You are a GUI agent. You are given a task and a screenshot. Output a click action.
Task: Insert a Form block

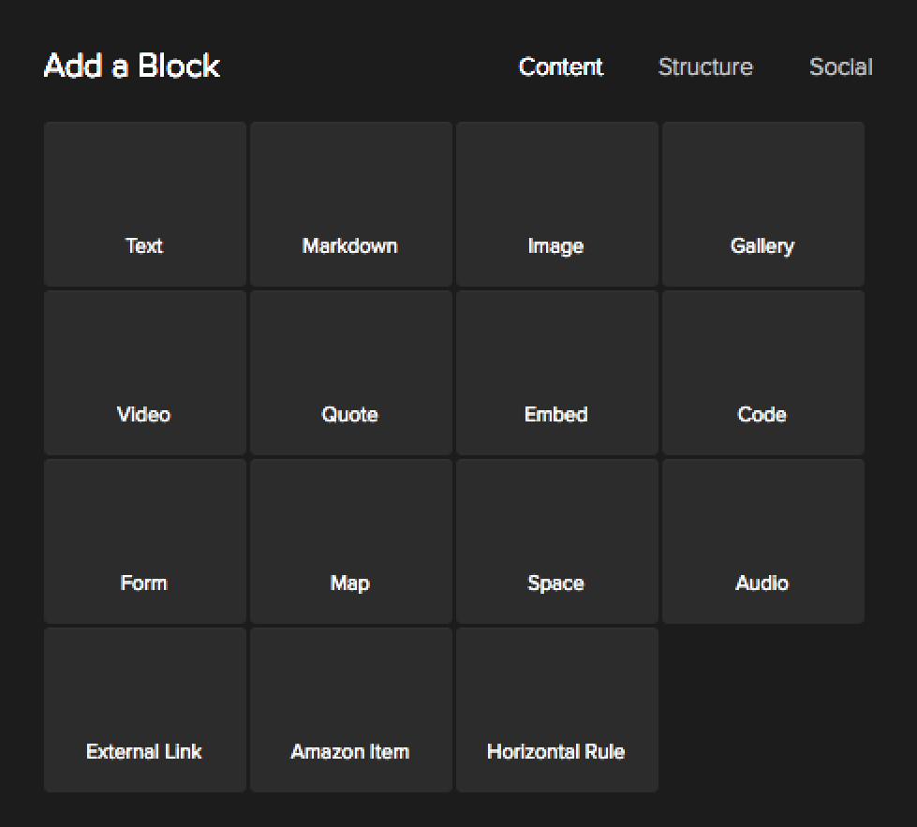coord(144,541)
